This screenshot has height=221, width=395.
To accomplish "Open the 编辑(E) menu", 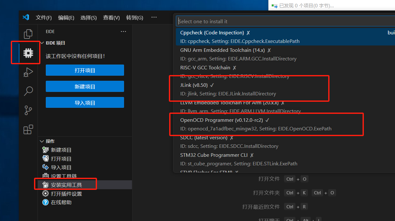I will coord(66,17).
